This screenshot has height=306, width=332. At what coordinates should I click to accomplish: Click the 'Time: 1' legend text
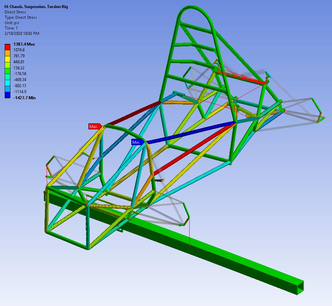11,28
